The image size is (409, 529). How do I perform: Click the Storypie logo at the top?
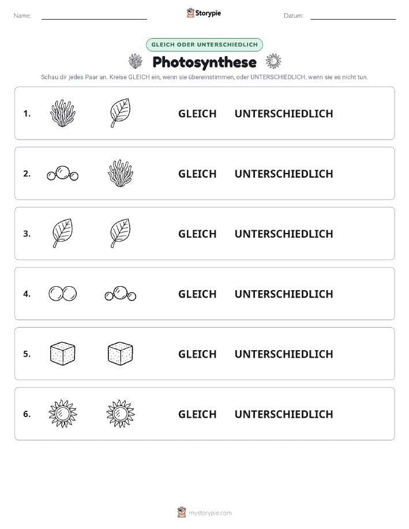click(204, 13)
